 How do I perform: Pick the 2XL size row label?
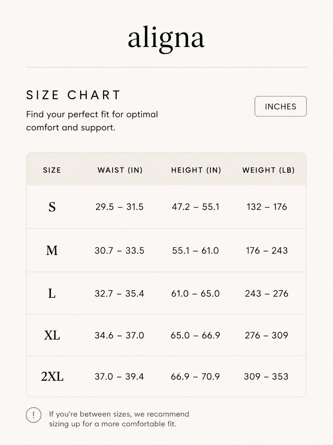coord(52,376)
